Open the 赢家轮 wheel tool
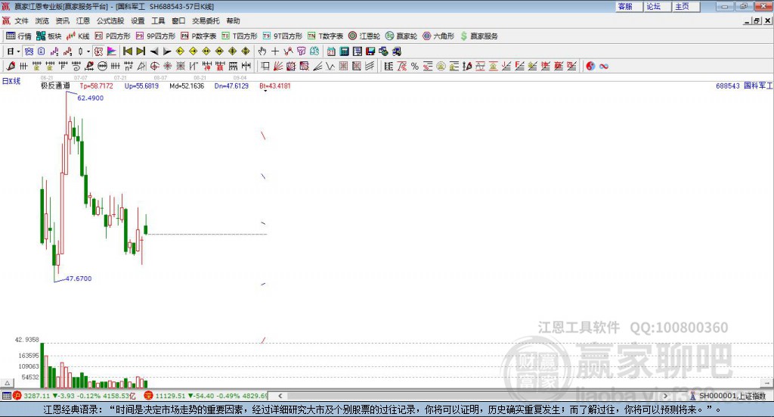 coord(401,36)
